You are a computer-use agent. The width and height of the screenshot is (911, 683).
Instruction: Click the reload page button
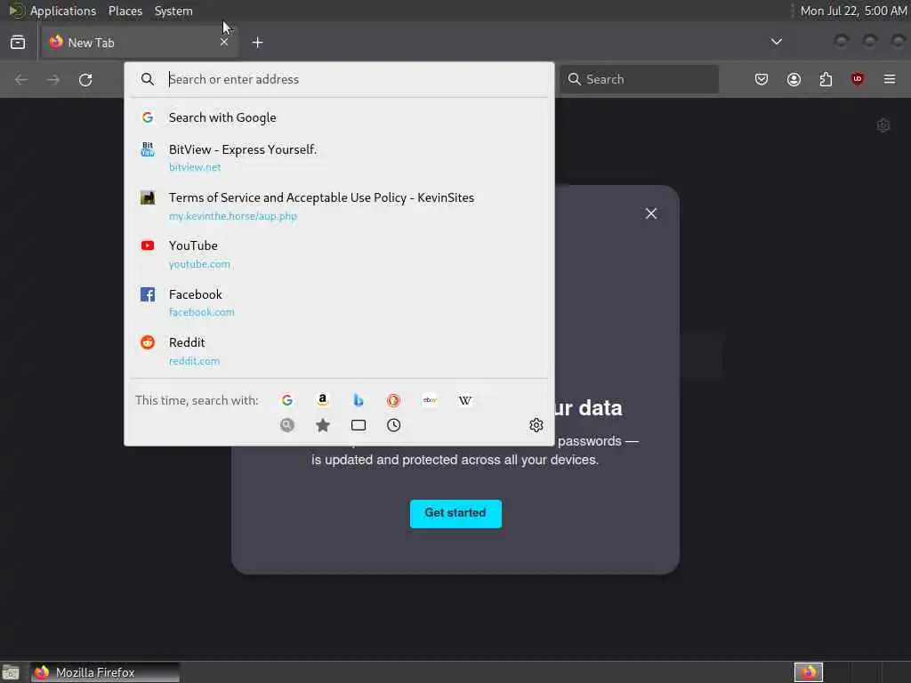(85, 79)
